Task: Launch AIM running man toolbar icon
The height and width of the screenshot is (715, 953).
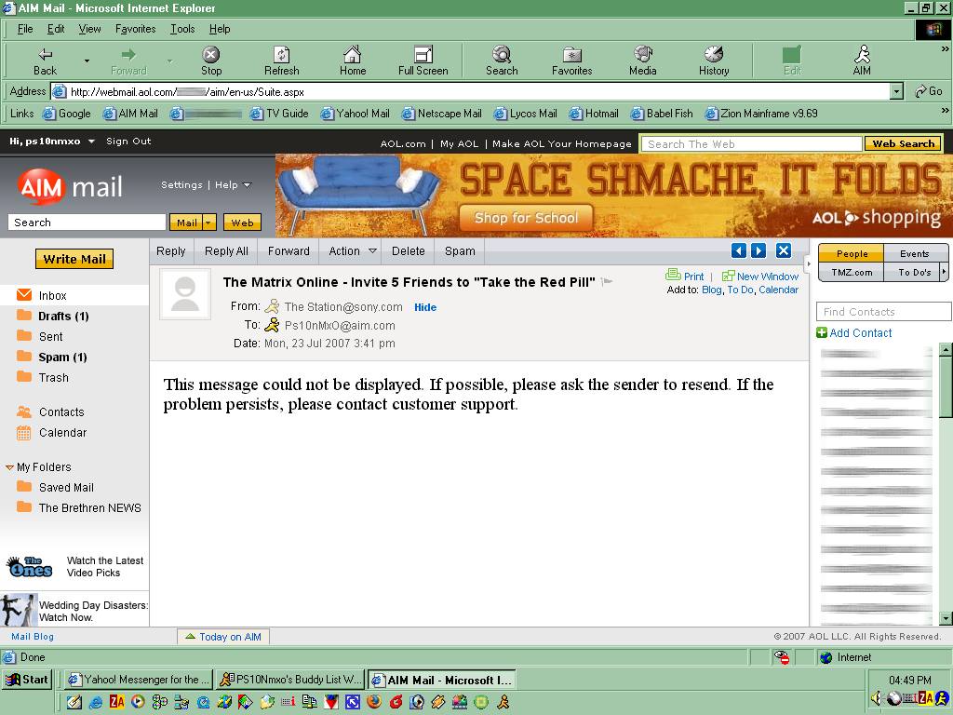Action: (x=862, y=55)
